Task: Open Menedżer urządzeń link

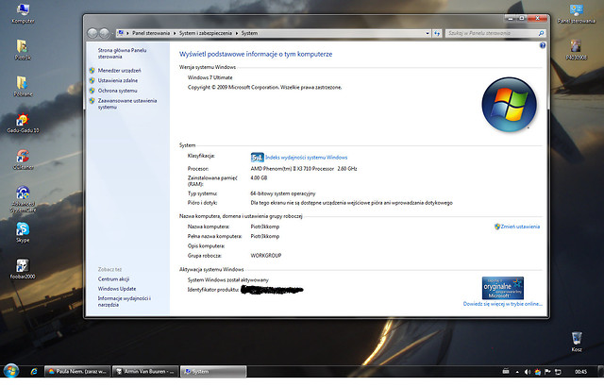Action: click(120, 71)
